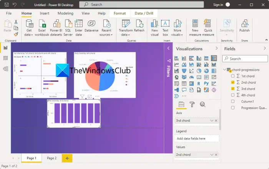The width and height of the screenshot is (269, 169).
Task: Remove 3rd chord from Axis well
Action: tap(216, 120)
